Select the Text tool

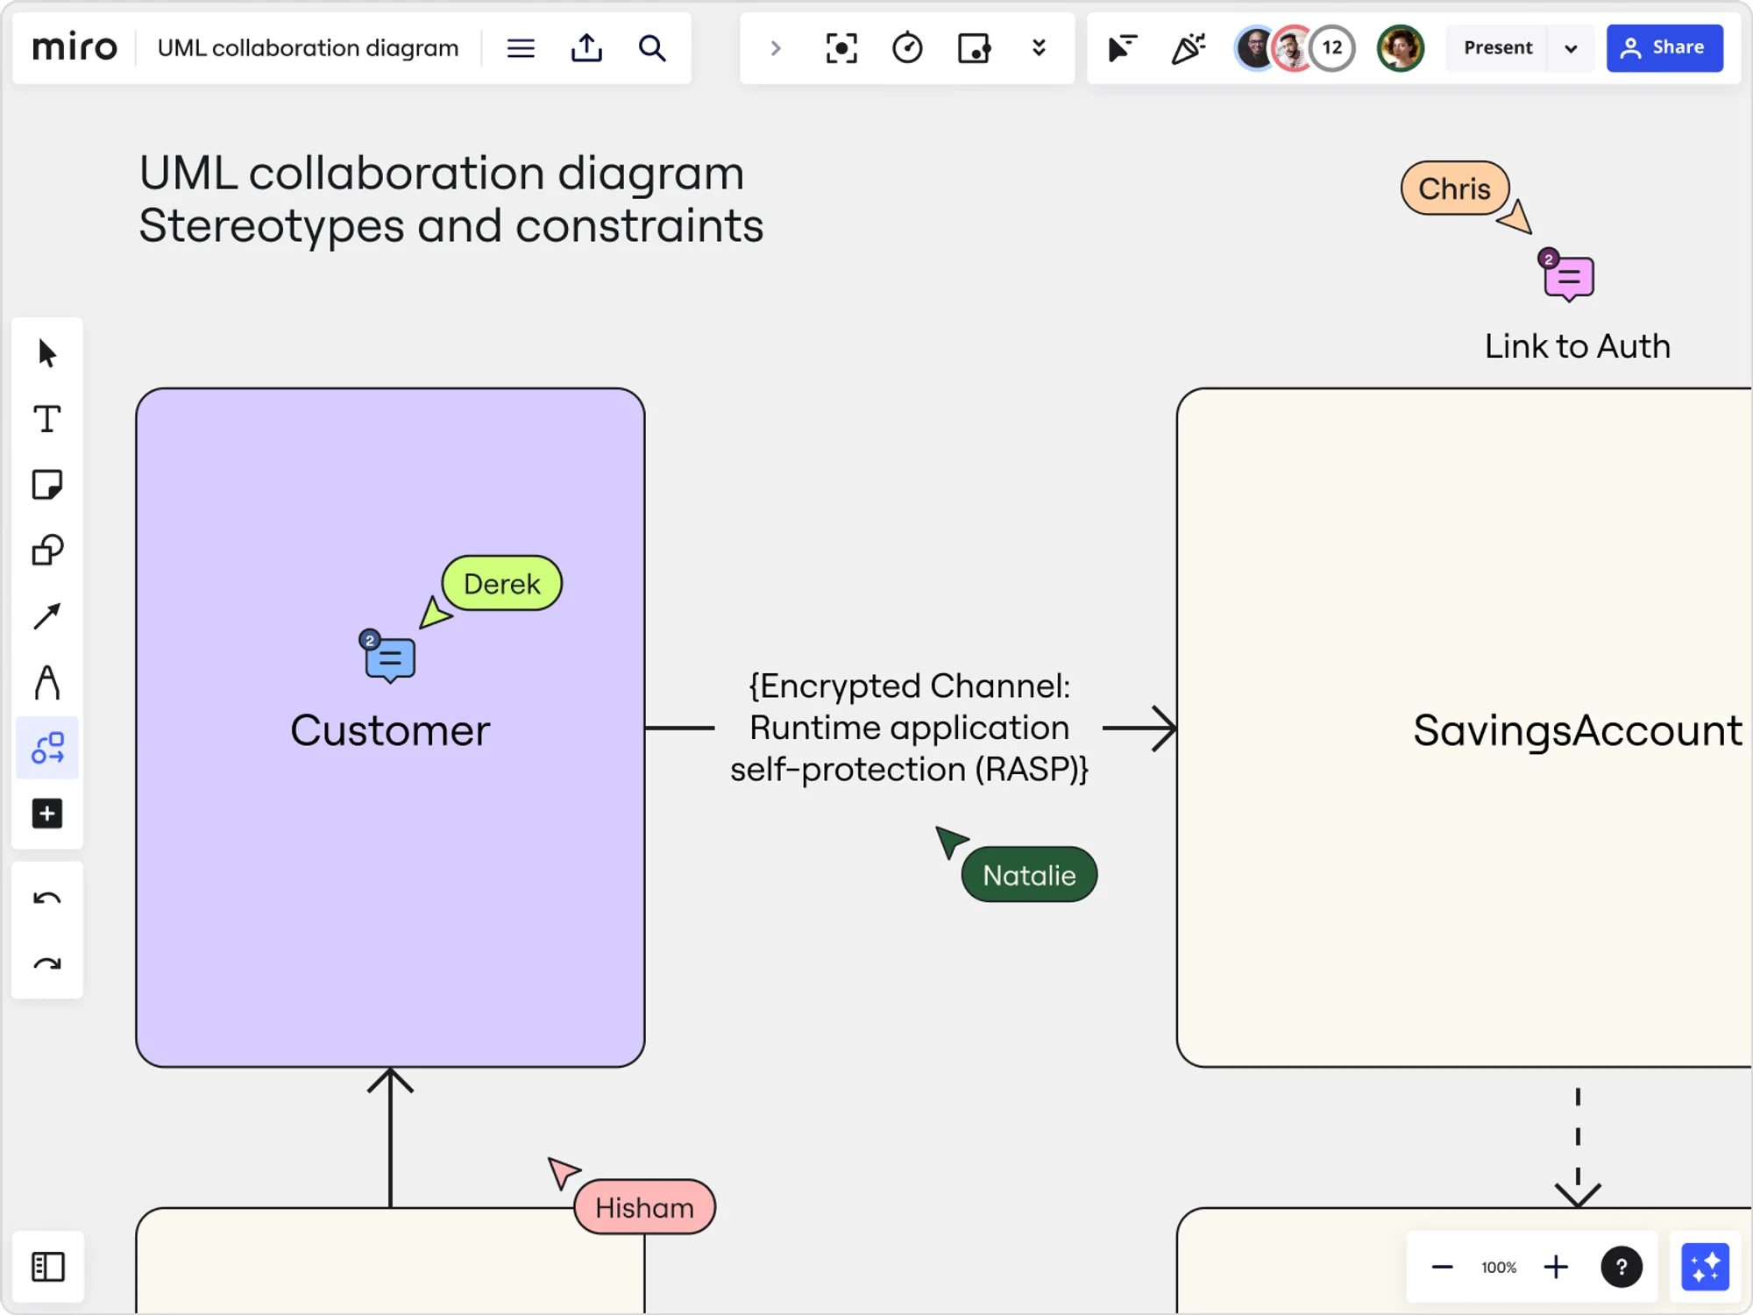(47, 419)
